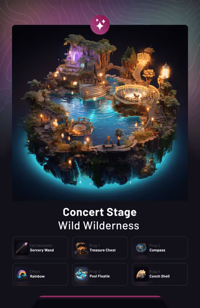Select the Treasure Chest icon

point(81,248)
